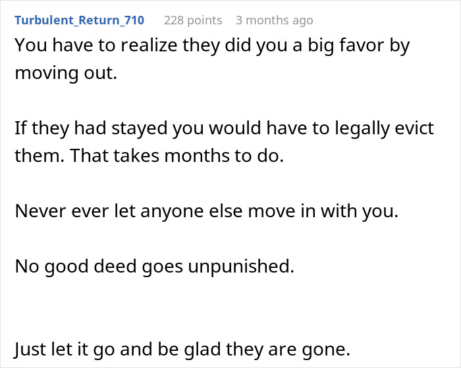This screenshot has height=368, width=461.
Task: Click the "Never ever let anyone else" sentence
Action: point(207,211)
